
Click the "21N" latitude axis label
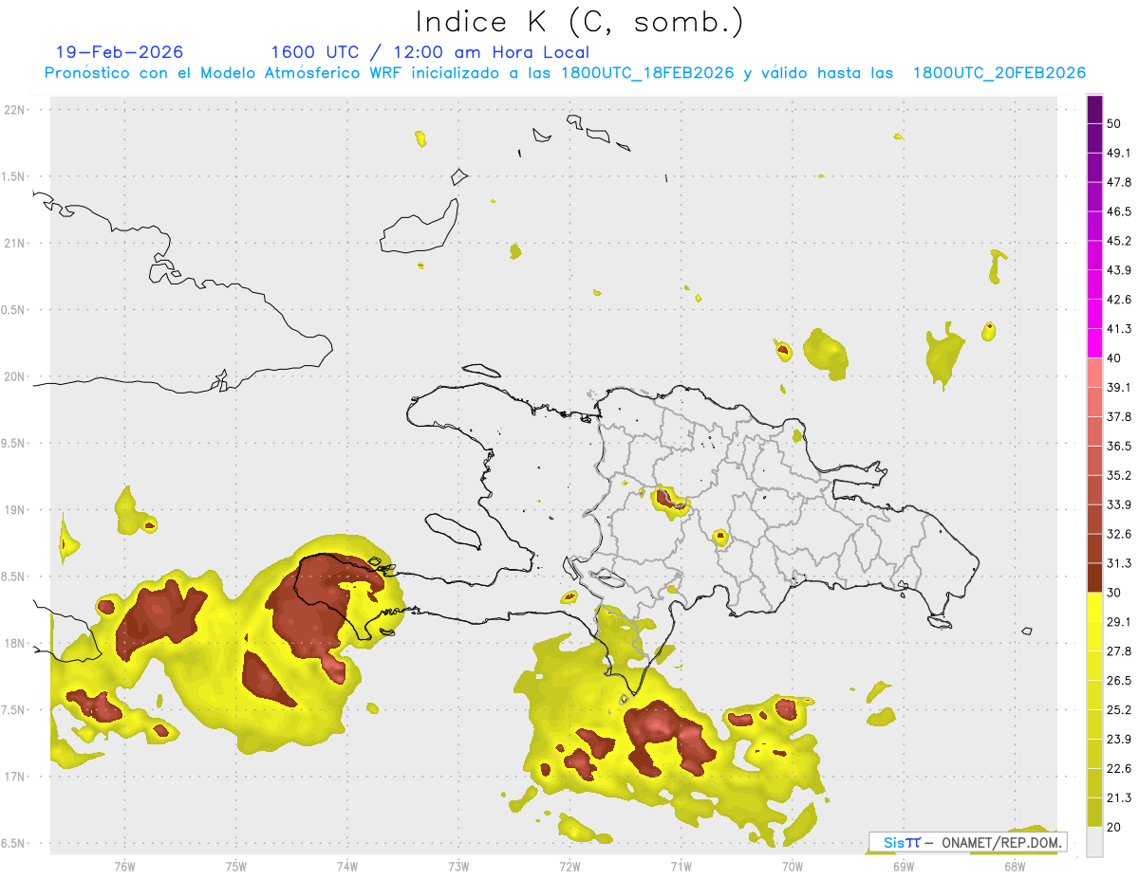16,244
